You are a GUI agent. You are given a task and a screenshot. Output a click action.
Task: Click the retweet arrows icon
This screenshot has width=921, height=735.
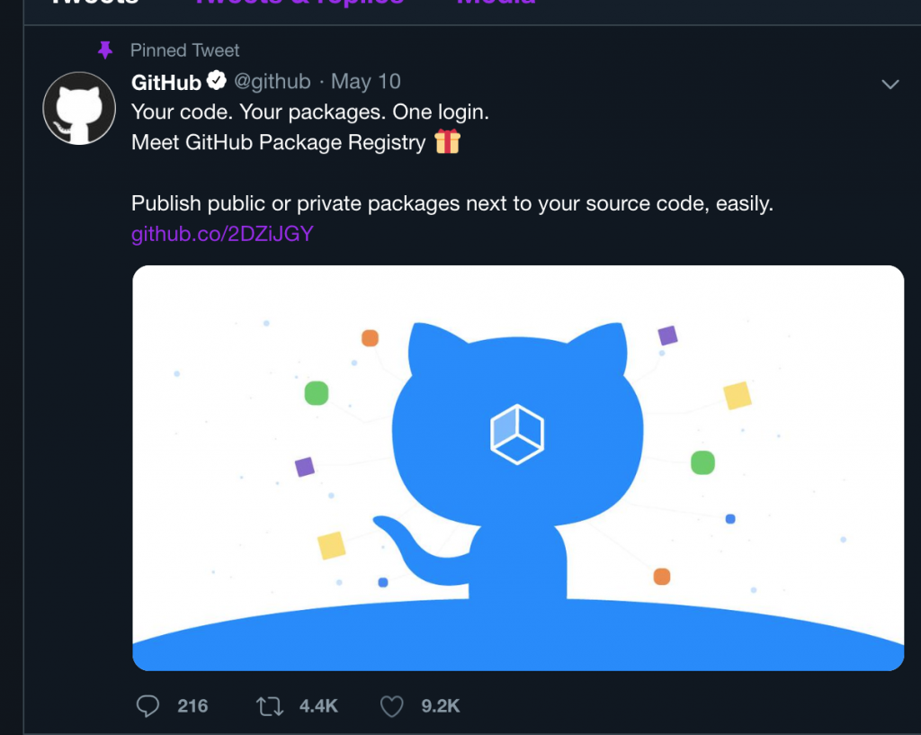pyautogui.click(x=269, y=706)
